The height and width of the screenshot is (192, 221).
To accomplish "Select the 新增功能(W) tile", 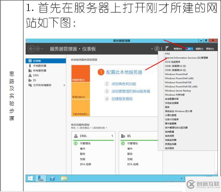I will 81,91.
